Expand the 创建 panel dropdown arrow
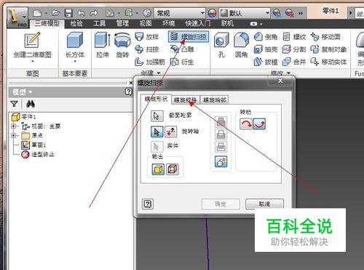364x270 pixels. point(159,73)
